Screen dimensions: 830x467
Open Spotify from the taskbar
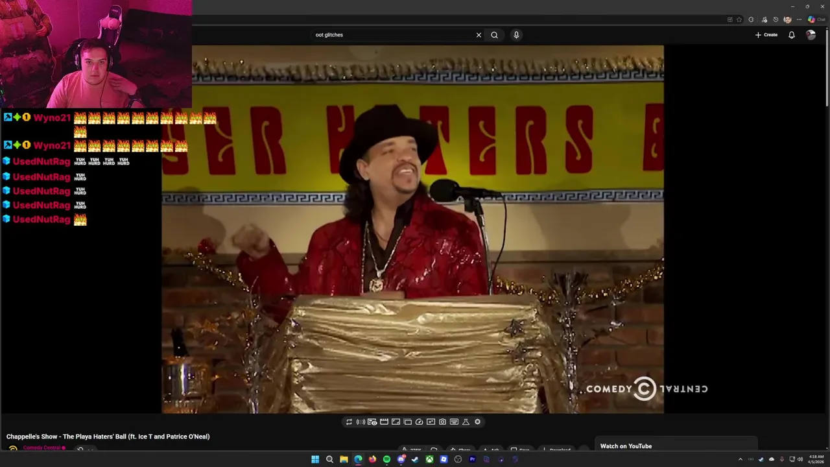[386, 459]
